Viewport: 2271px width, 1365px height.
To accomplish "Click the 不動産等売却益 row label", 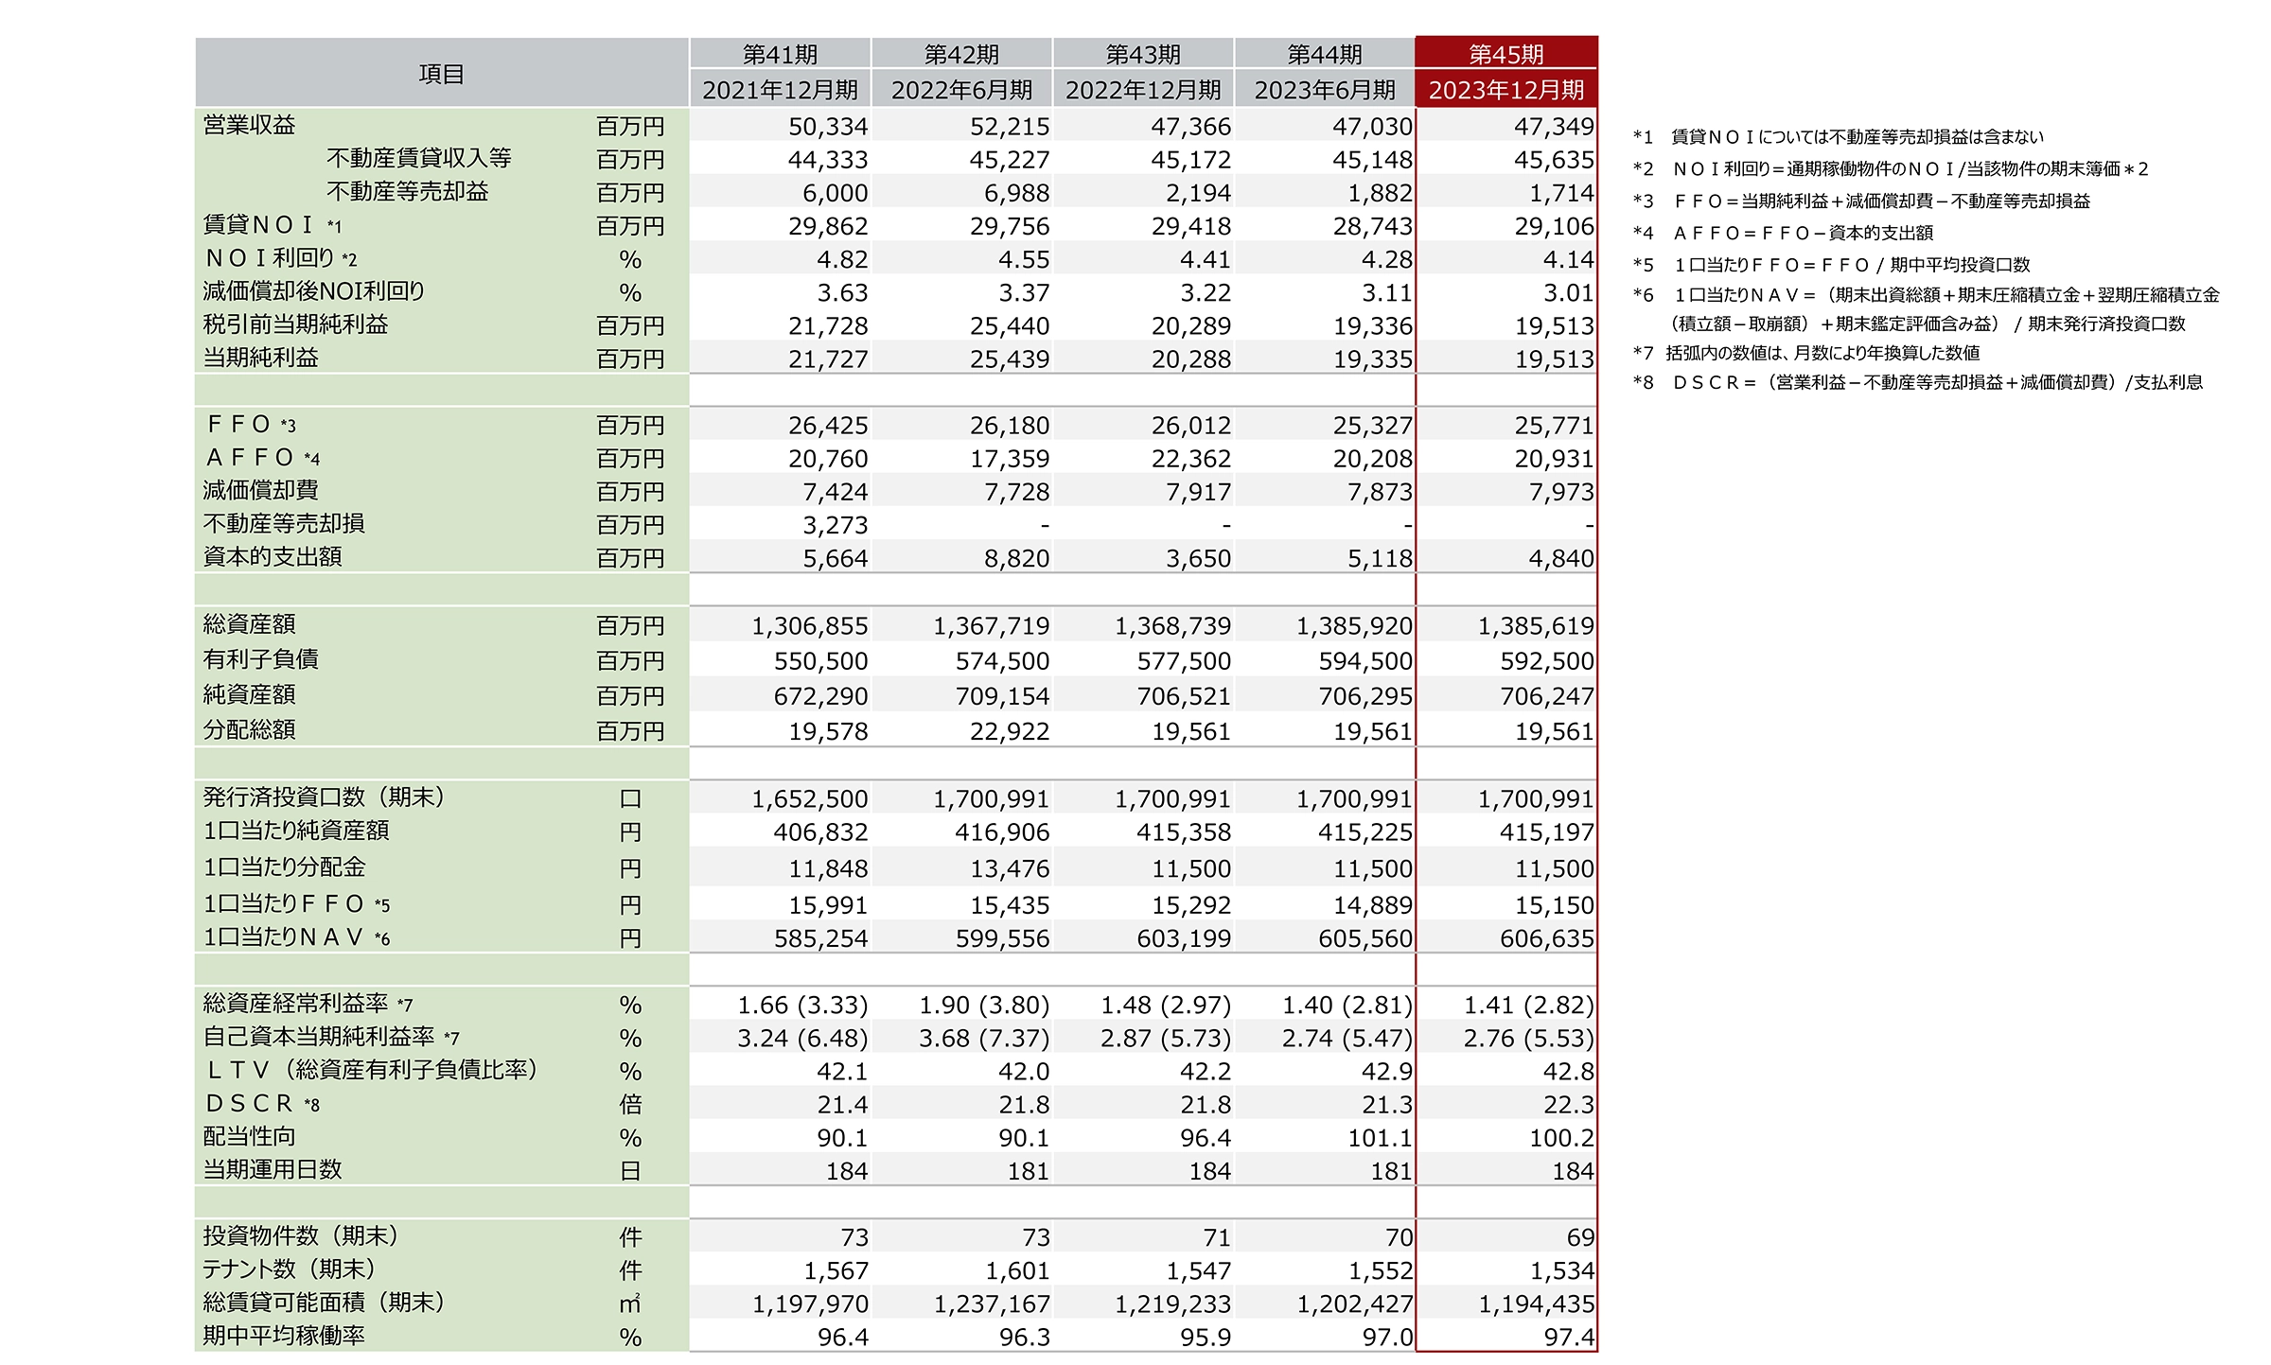I will 408,191.
